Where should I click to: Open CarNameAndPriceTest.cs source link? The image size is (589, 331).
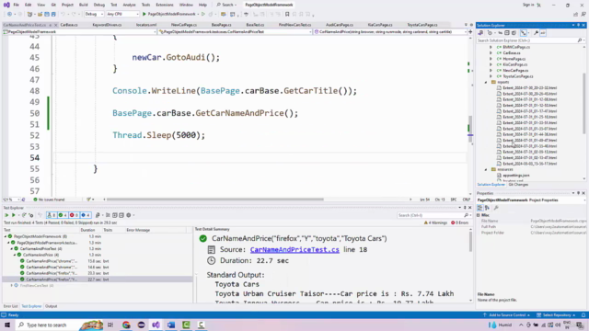(294, 249)
